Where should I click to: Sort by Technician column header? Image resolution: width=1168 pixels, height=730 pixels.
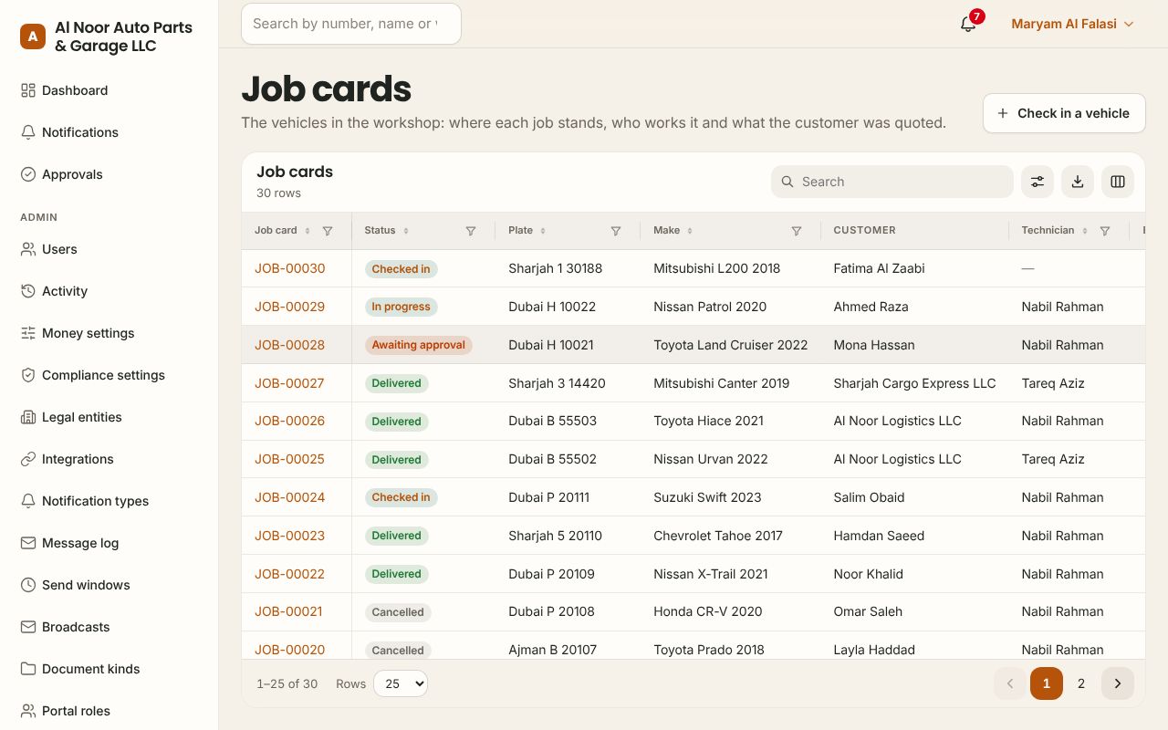(1054, 230)
